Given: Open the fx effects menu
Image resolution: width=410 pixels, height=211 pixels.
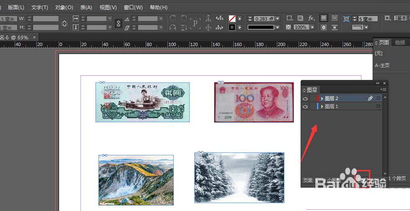Looking at the screenshot, I should pos(312,18).
